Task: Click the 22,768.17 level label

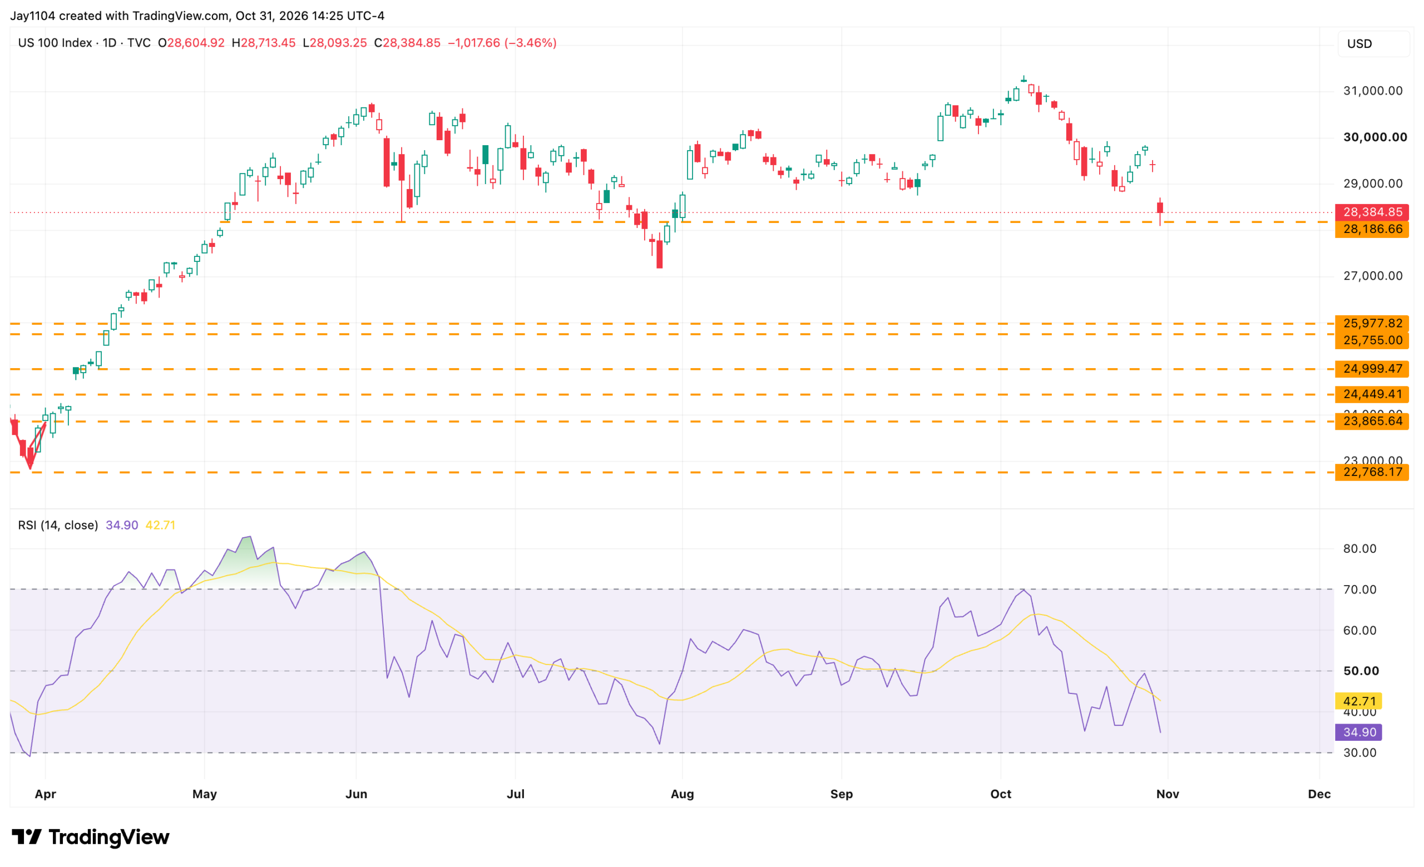Action: [1372, 472]
